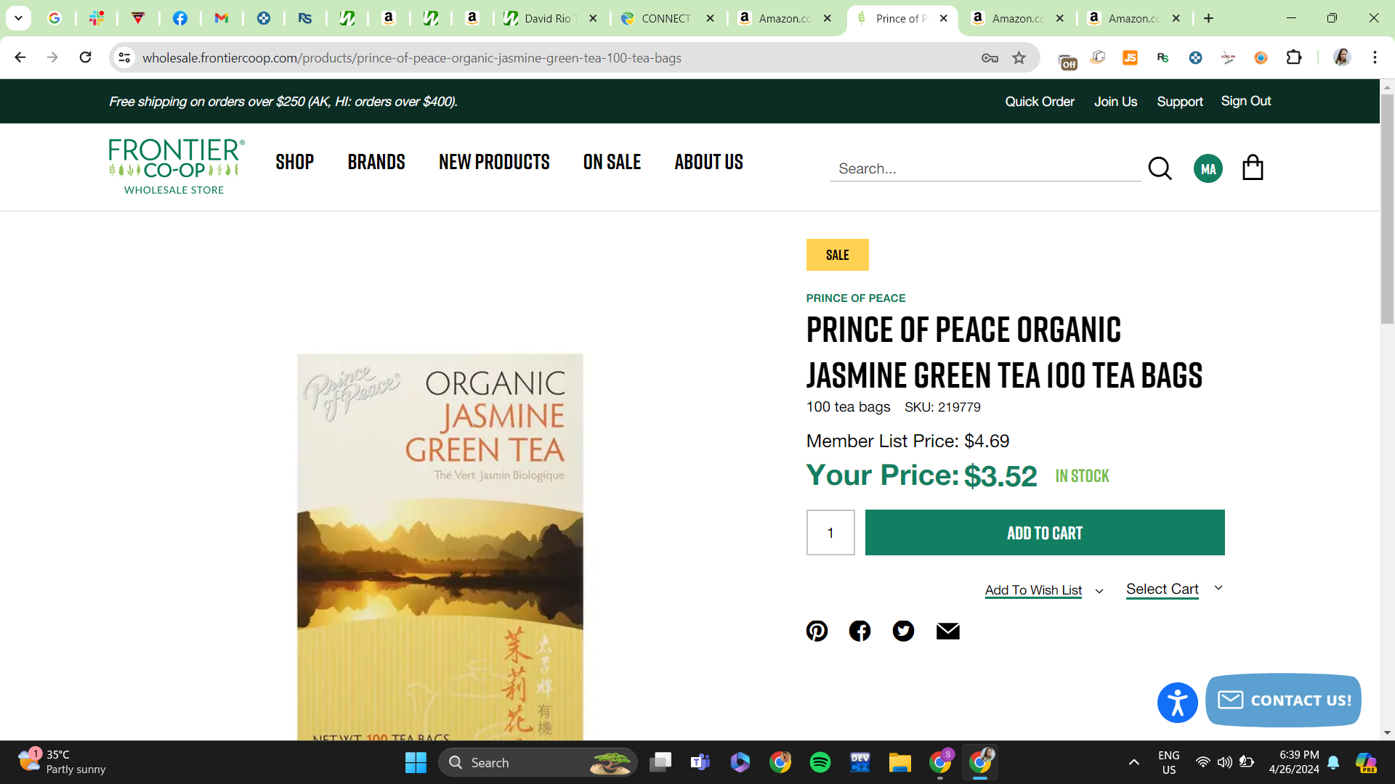Open the weather widget on taskbar
The image size is (1395, 784).
(62, 762)
